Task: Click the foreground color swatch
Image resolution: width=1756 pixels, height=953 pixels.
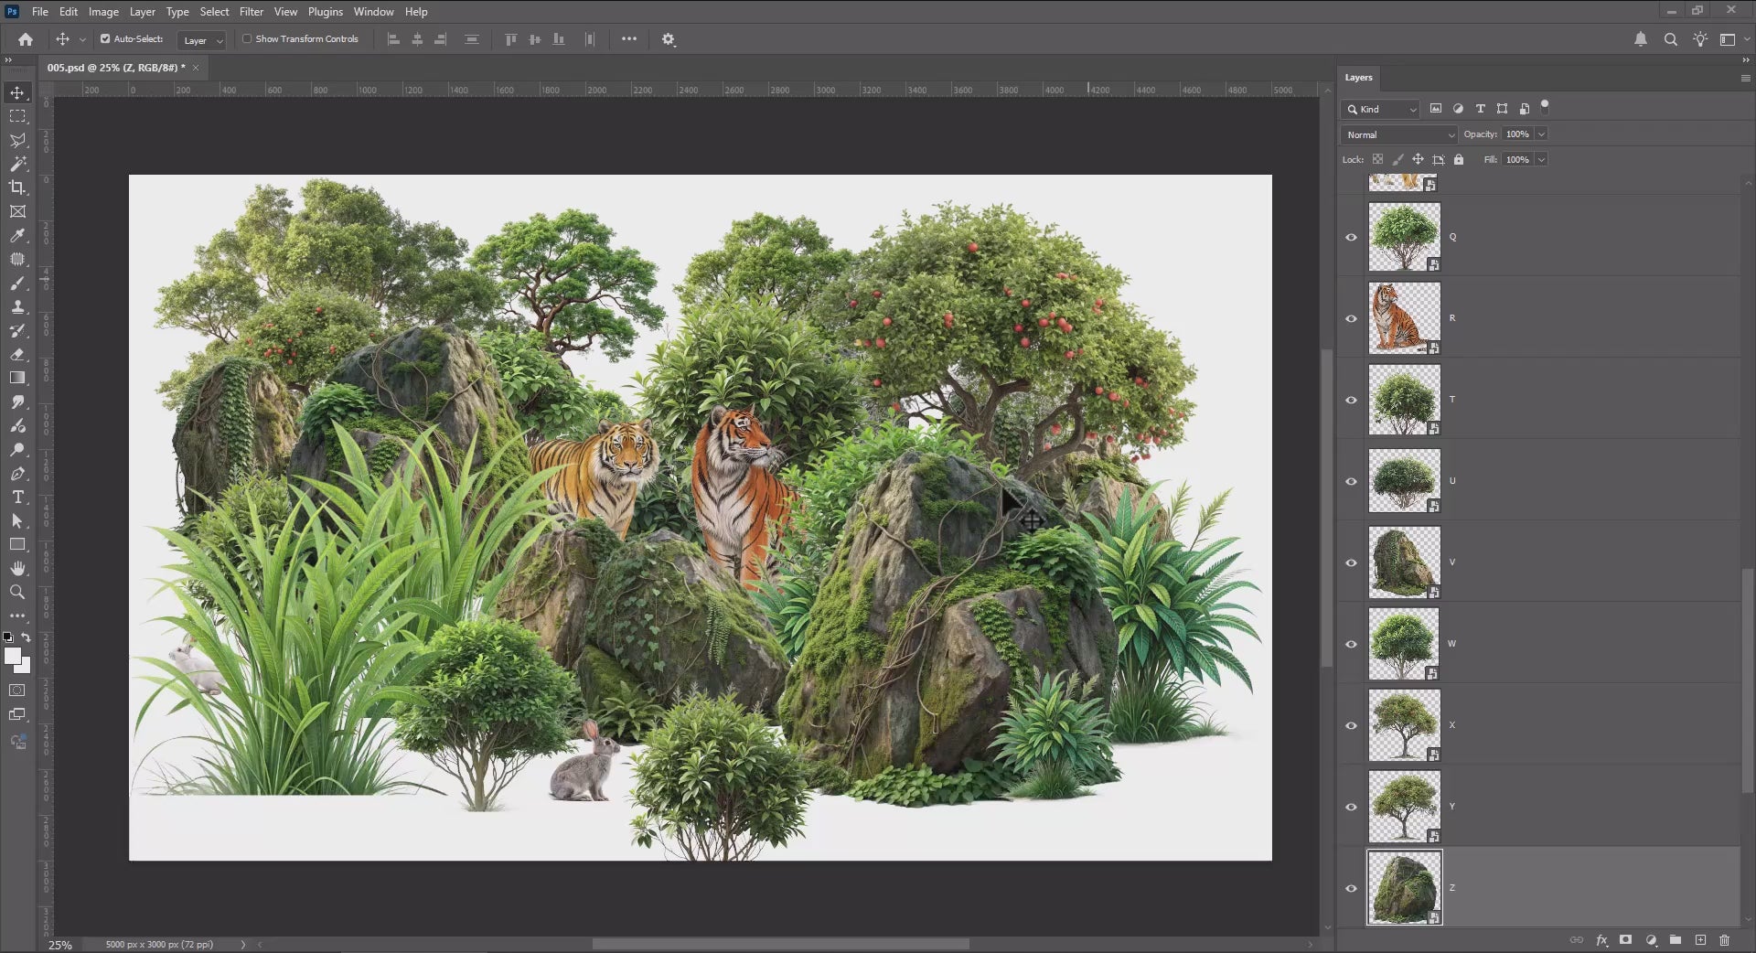Action: [x=12, y=657]
